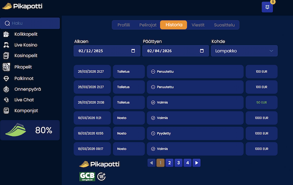Screen dimensions: 293x185
Task: Click the Live Kasino dealer icon
Action: [x=6, y=45]
